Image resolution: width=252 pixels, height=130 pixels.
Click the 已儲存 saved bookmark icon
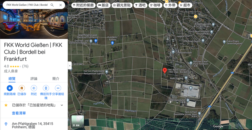(22, 88)
